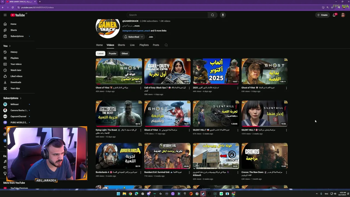
Task: Open Call of Duty: Black Ops 7 thumbnail
Action: click(167, 71)
